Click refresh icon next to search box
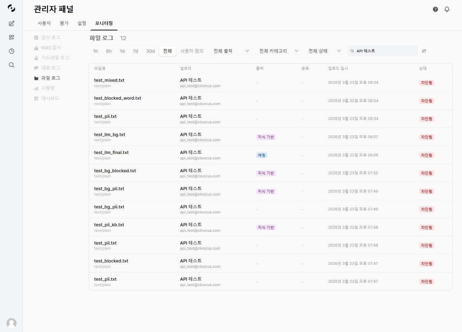Viewport: 462px width, 332px height. [x=424, y=51]
